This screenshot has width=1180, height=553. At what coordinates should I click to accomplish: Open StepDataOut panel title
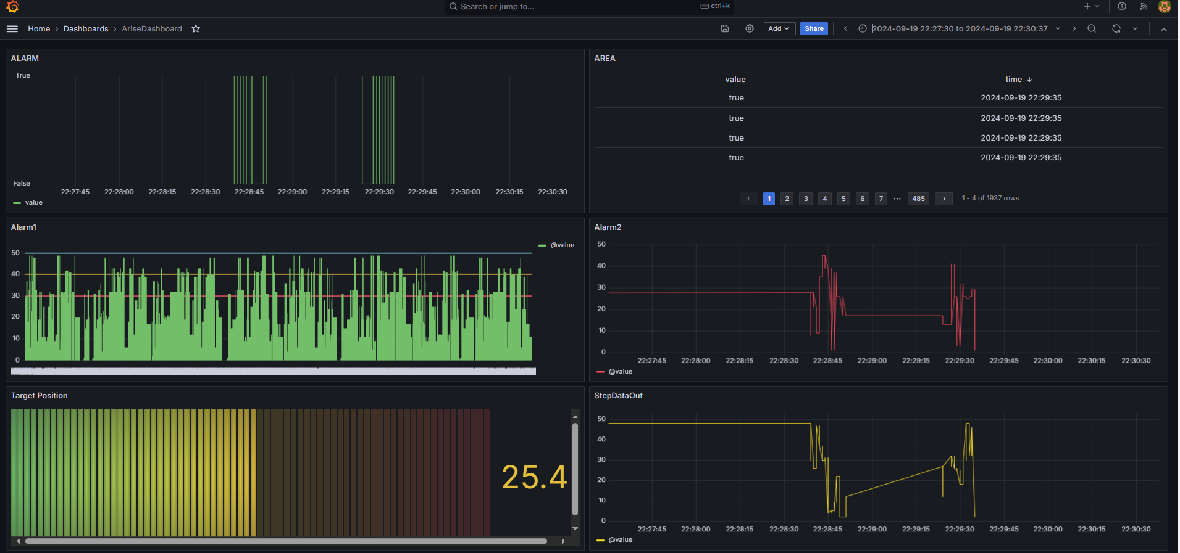pos(618,396)
